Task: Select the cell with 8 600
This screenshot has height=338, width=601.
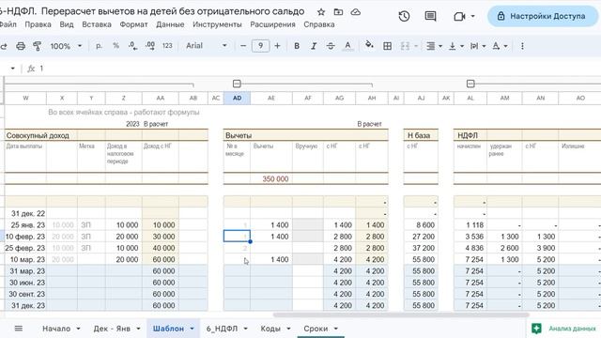Action: point(421,225)
